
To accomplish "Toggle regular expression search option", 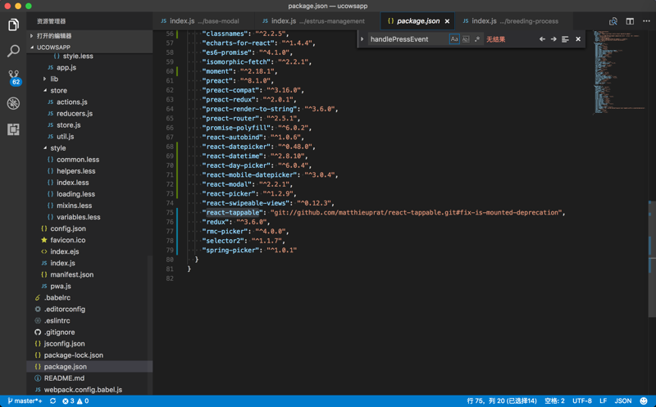I will point(477,39).
